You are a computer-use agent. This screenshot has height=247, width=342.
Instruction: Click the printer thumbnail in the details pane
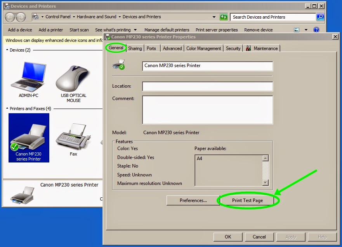tap(22, 195)
